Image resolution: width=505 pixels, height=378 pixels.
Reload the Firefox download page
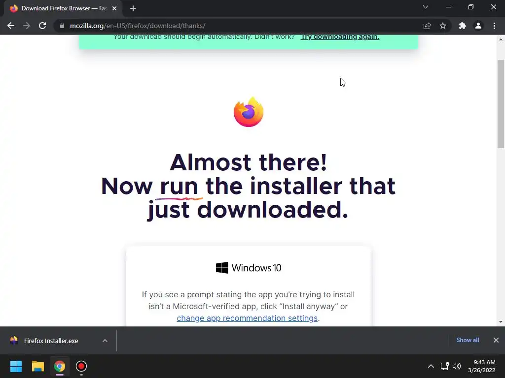pyautogui.click(x=42, y=26)
